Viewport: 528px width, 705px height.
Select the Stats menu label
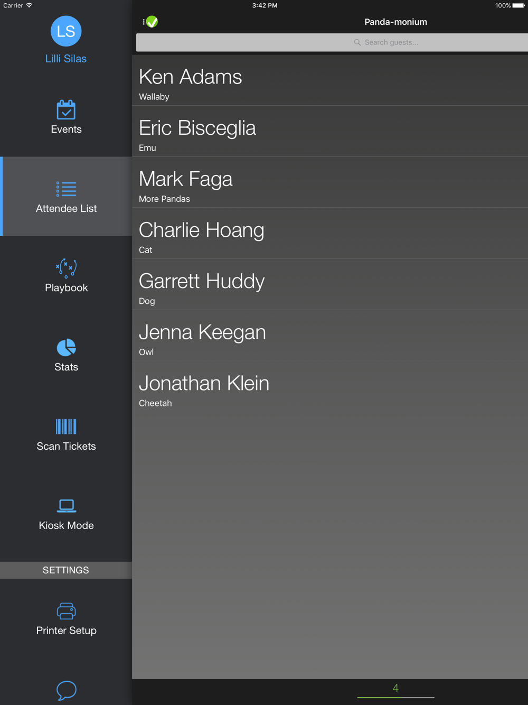point(66,367)
